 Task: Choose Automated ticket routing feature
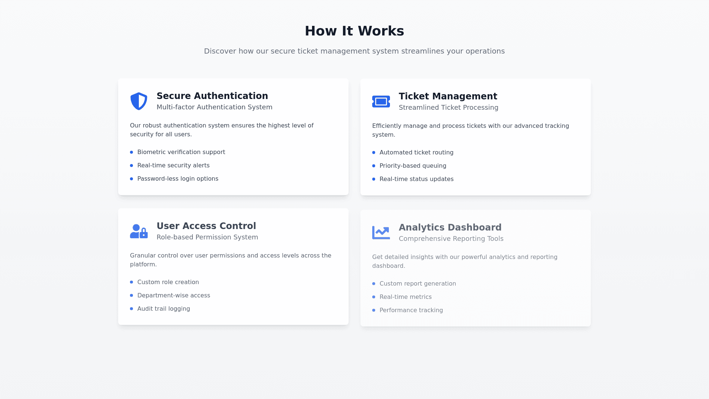tap(416, 153)
